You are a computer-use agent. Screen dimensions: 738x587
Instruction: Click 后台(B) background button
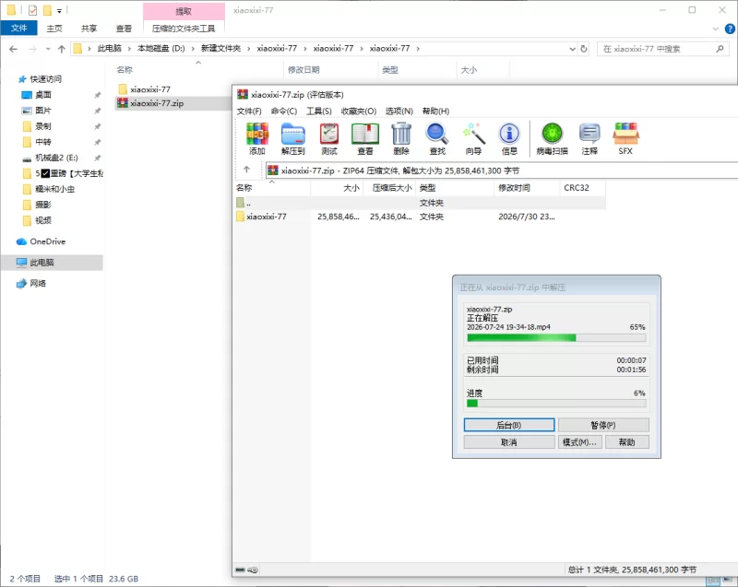509,426
